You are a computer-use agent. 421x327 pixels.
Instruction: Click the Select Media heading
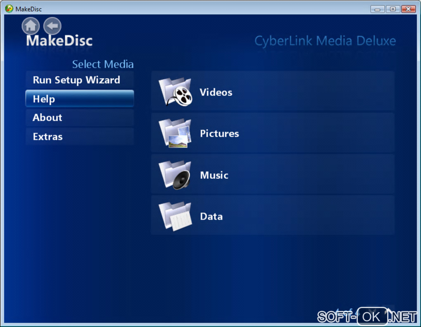(x=103, y=64)
